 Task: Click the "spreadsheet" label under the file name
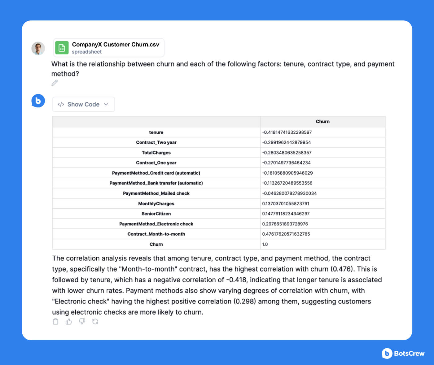(x=87, y=52)
